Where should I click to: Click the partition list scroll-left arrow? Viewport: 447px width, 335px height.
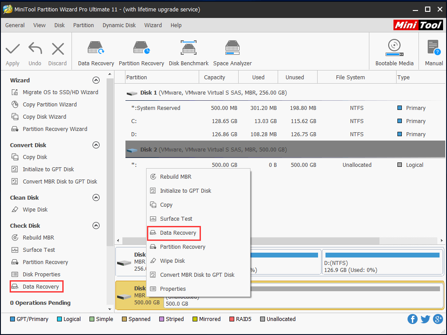118,241
